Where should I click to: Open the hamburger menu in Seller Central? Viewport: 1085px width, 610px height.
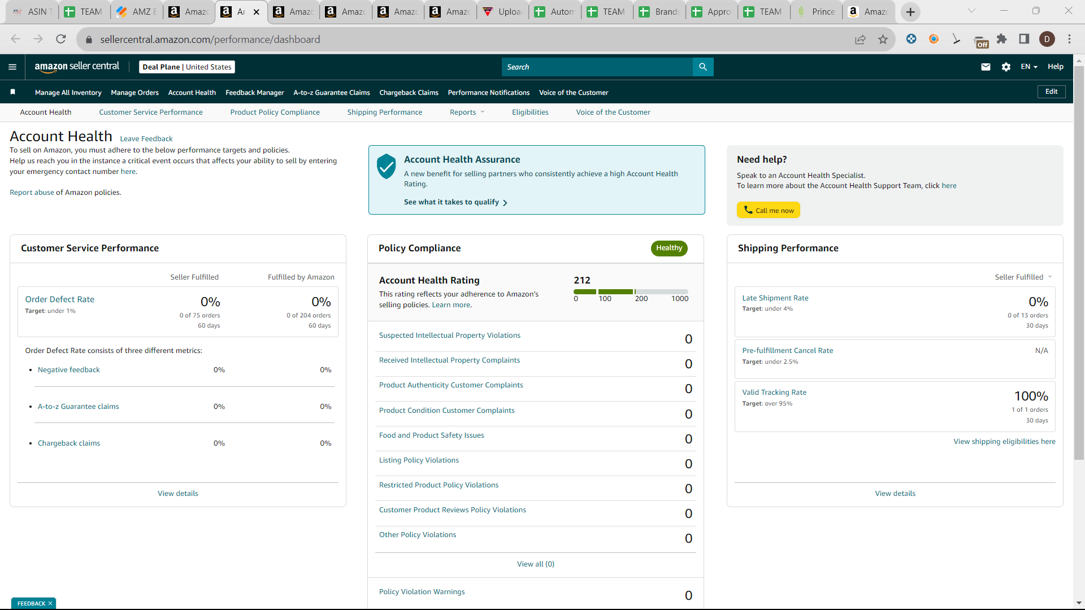coord(12,67)
